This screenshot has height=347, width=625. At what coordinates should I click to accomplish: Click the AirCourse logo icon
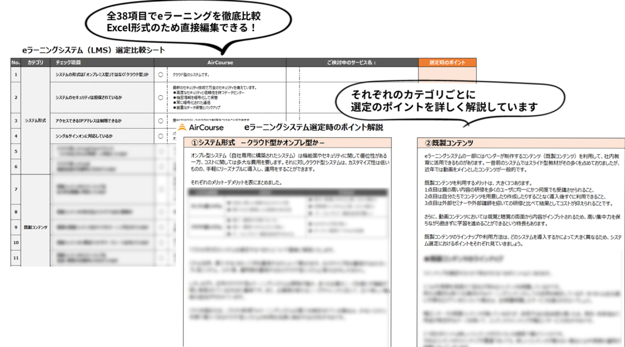(183, 127)
